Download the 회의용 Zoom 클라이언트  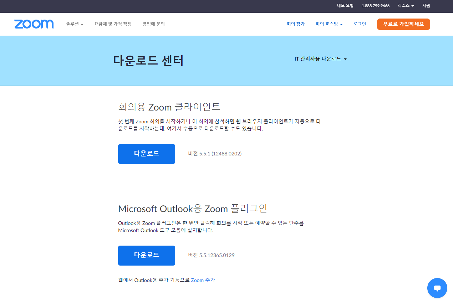coord(147,154)
